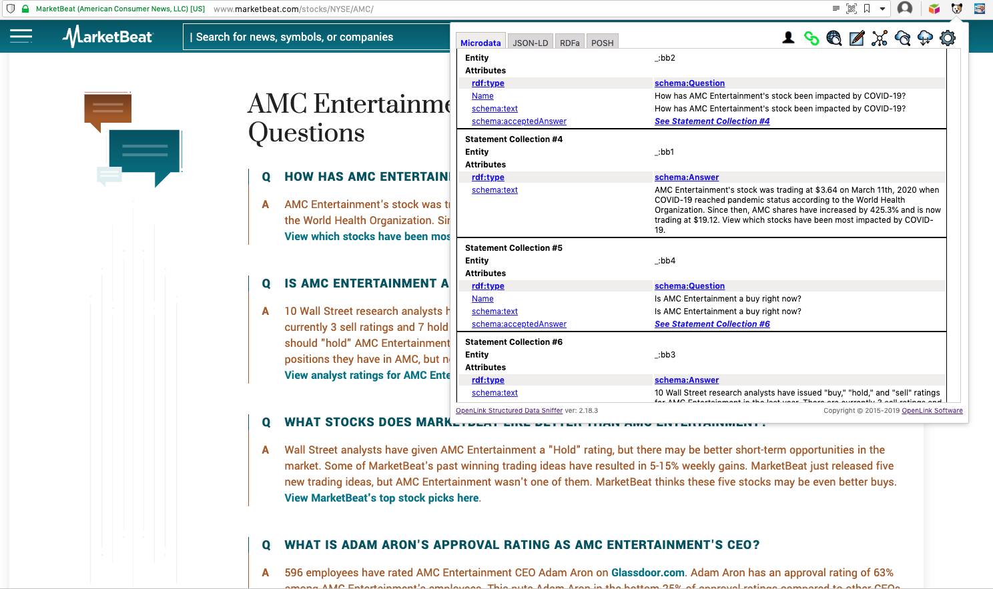This screenshot has height=589, width=993.
Task: Click schema:text link in Statement Collection #4
Action: 494,190
